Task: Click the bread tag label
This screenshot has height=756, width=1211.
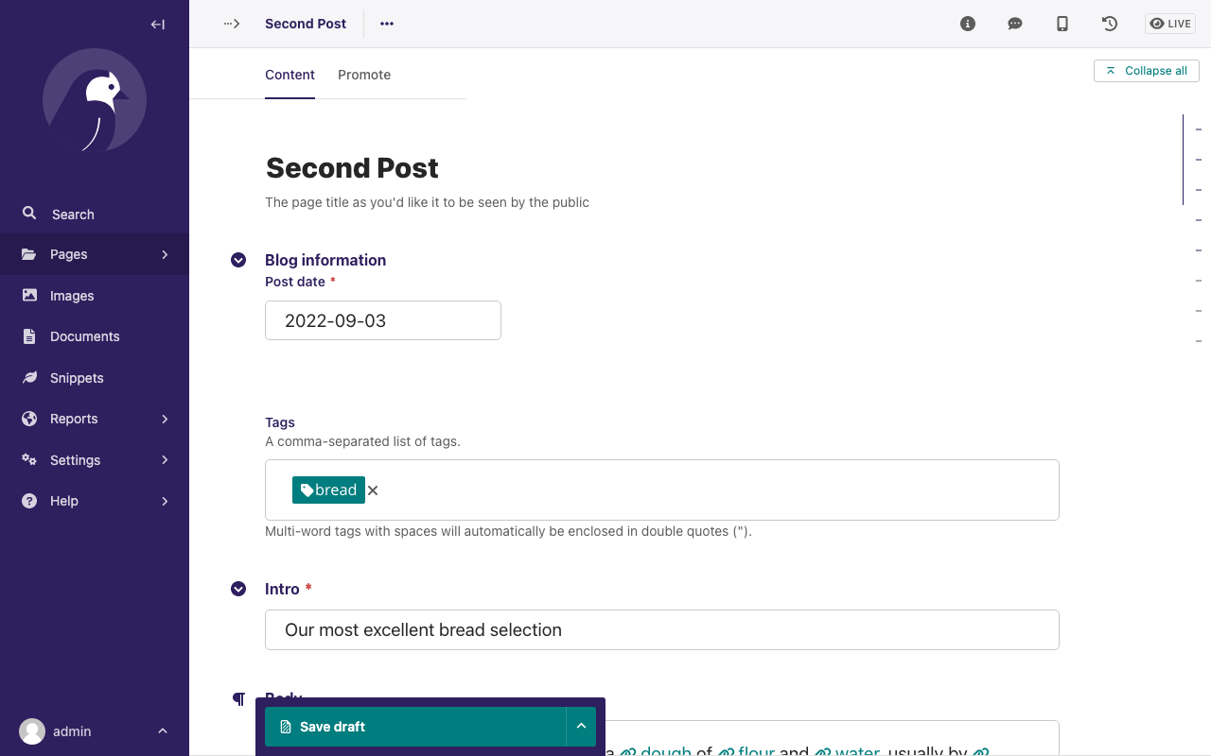Action: click(328, 490)
